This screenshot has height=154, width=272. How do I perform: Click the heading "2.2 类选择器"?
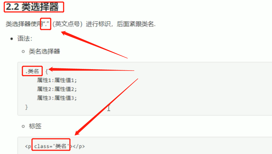point(32,7)
